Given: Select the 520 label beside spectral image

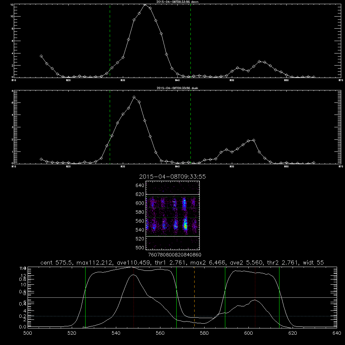Looking at the screenshot, I should pos(140,239).
